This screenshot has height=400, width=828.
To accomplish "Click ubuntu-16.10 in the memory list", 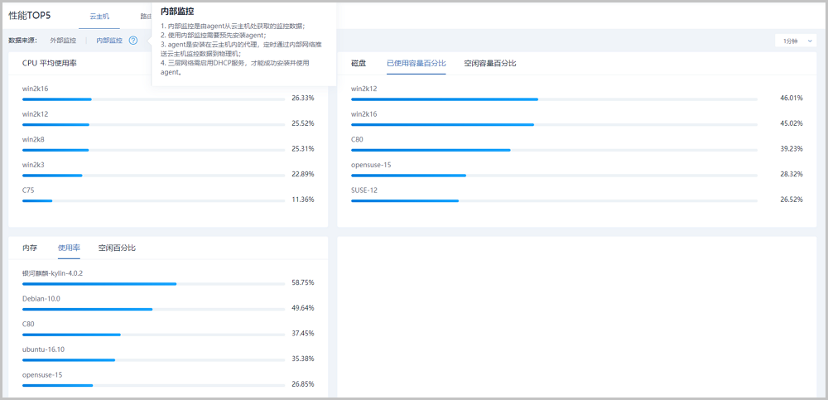I will click(x=43, y=349).
